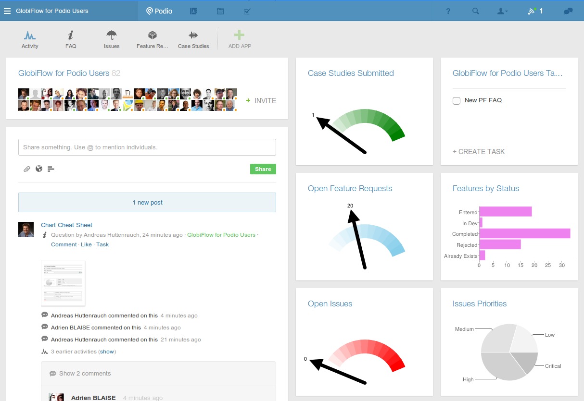Open the Case Studies app icon
Image resolution: width=584 pixels, height=401 pixels.
tap(193, 38)
